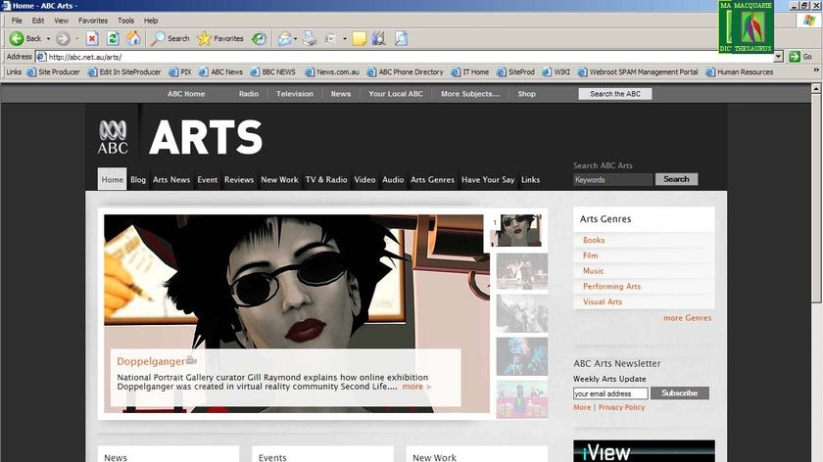Open Forward button history dropdown arrow

pos(77,39)
